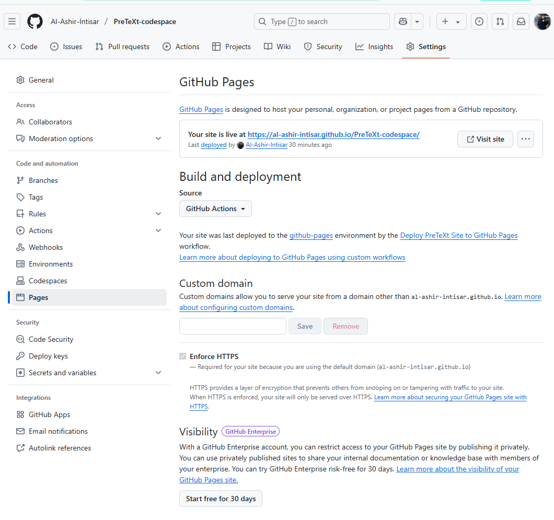Click the custom domain input field
The image size is (554, 520).
tap(233, 326)
